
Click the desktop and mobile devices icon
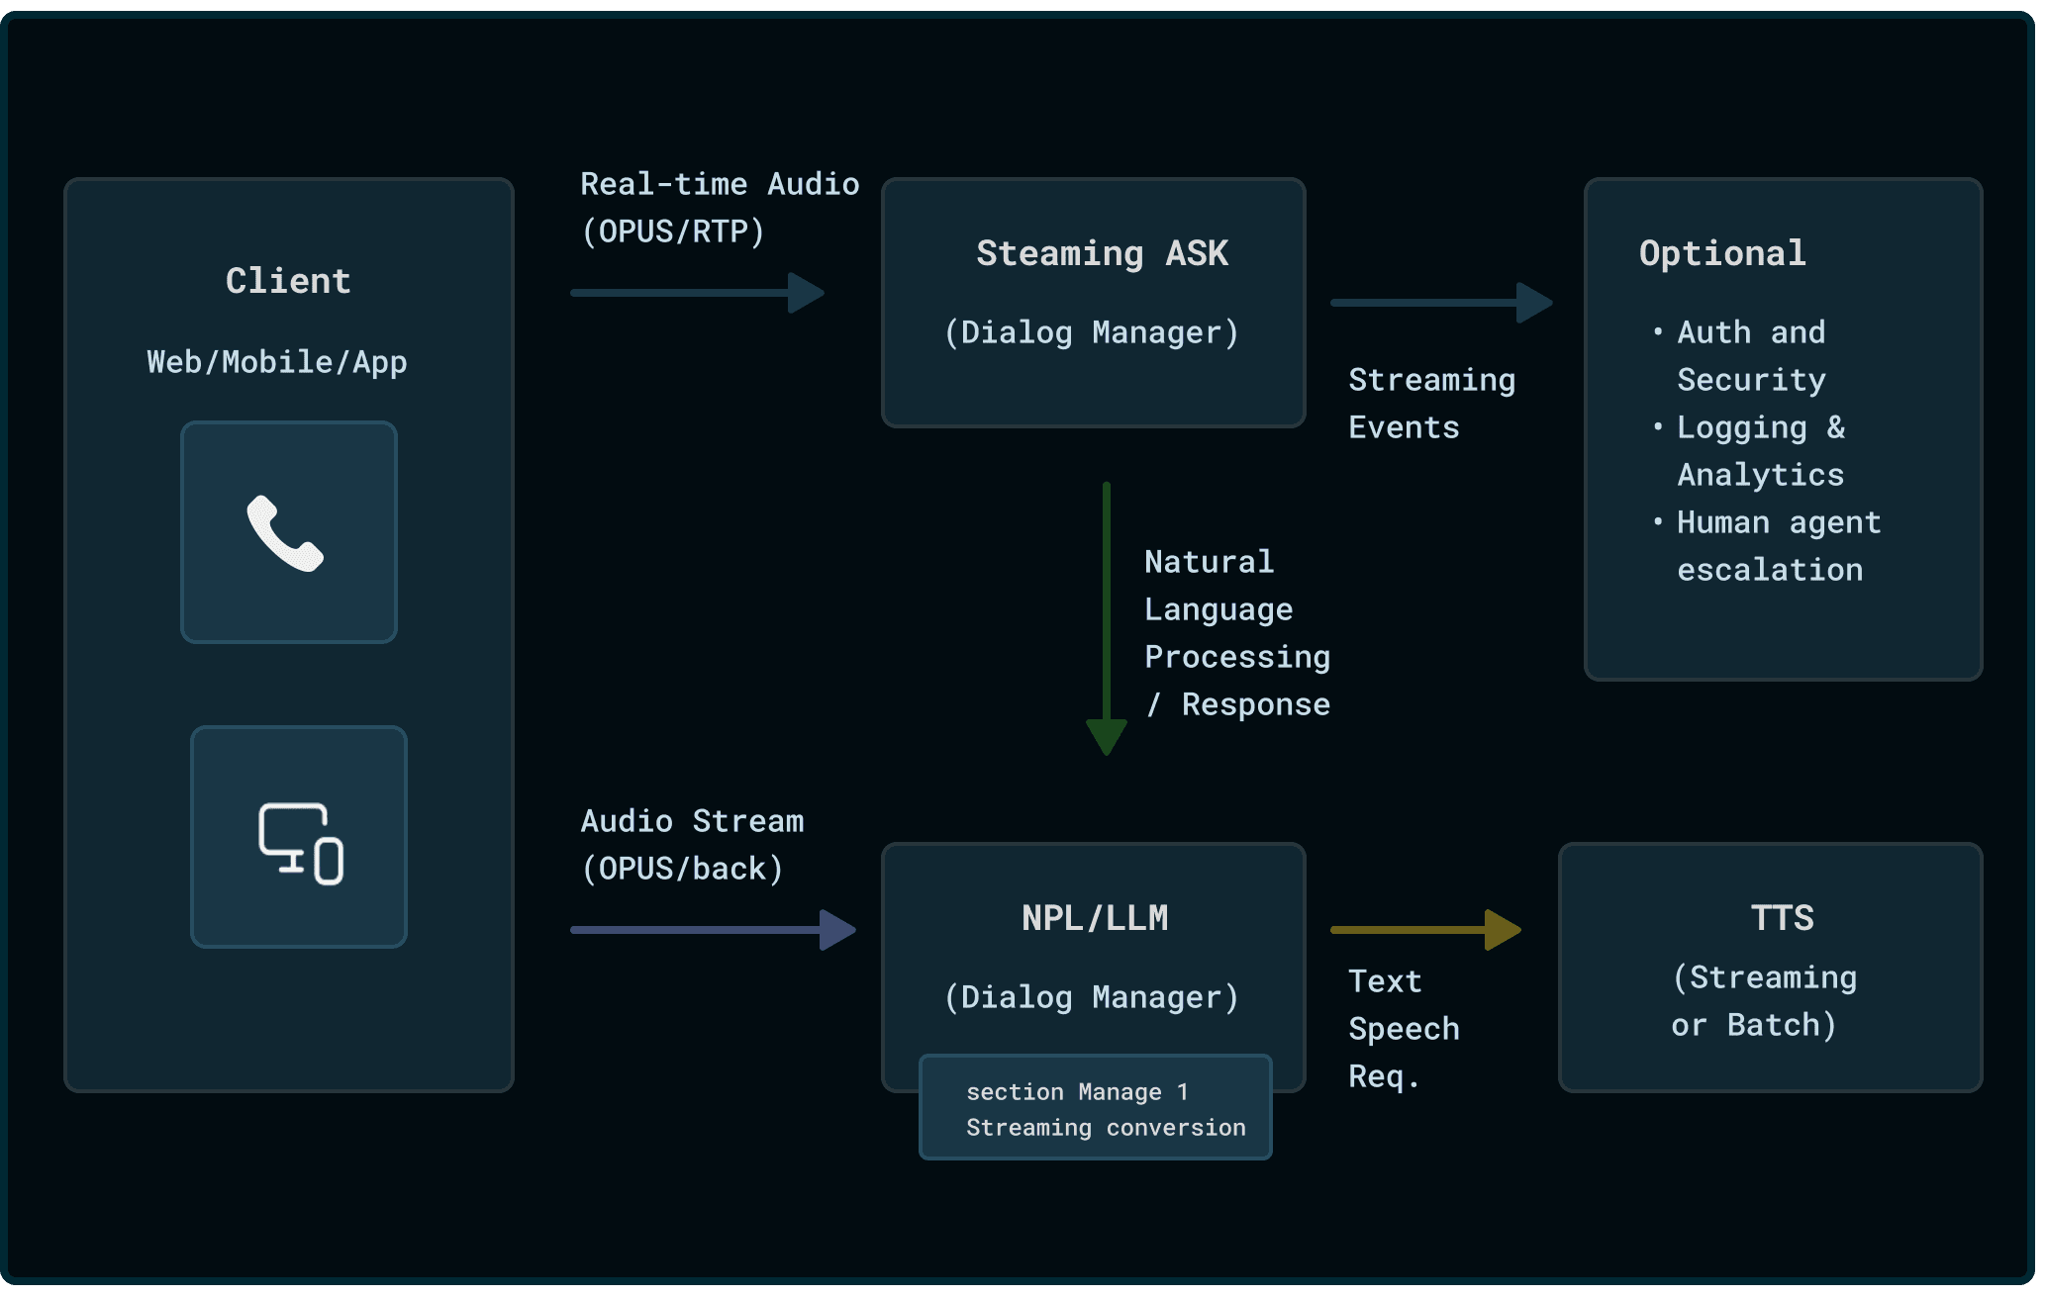pyautogui.click(x=301, y=844)
